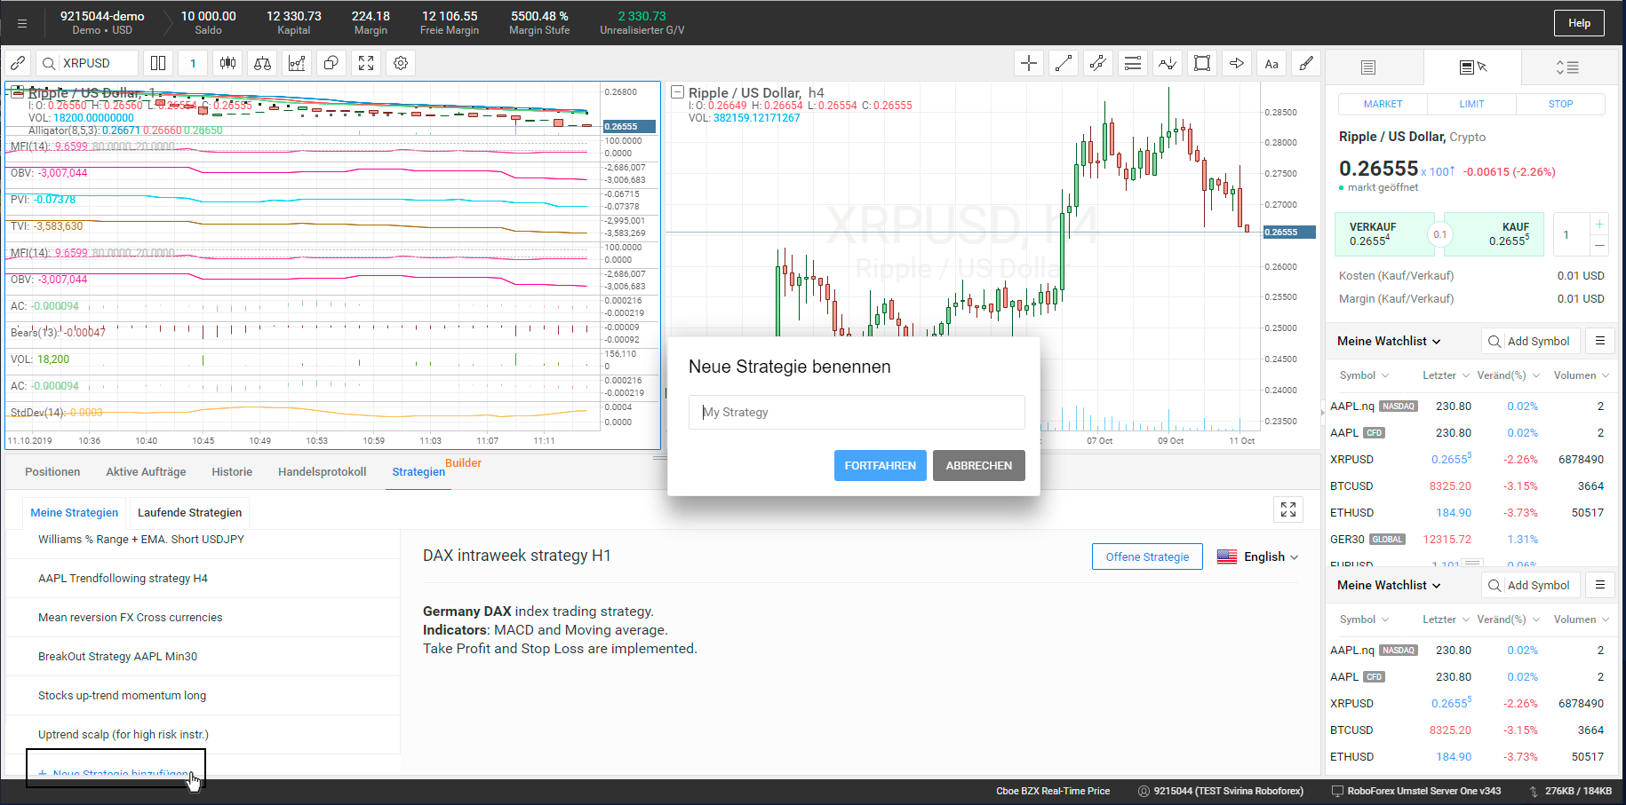
Task: Select the MARKET order type
Action: (1383, 104)
